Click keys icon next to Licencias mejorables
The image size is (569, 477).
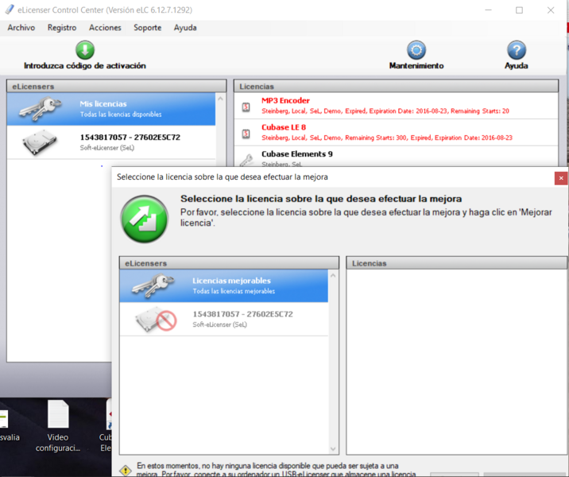pos(153,285)
